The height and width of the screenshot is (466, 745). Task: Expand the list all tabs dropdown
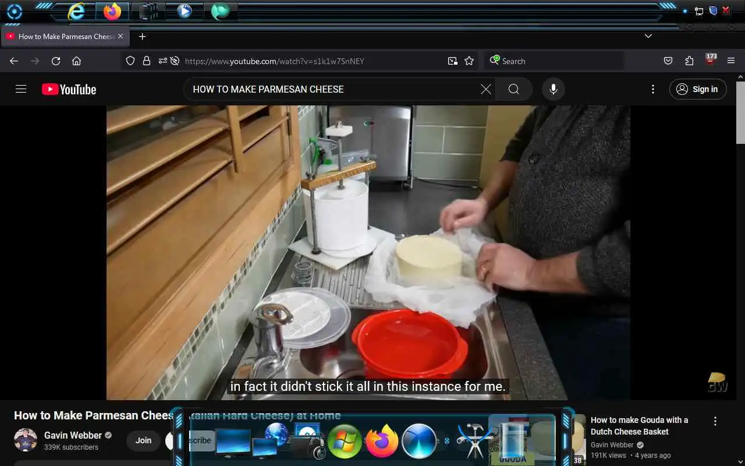tap(648, 36)
